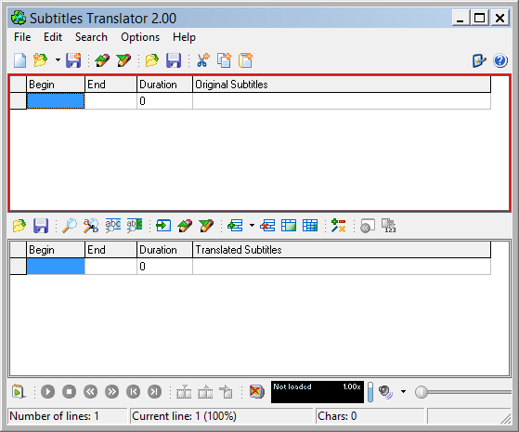Click Duration column header in the translated grid
The image size is (519, 432).
tap(165, 250)
